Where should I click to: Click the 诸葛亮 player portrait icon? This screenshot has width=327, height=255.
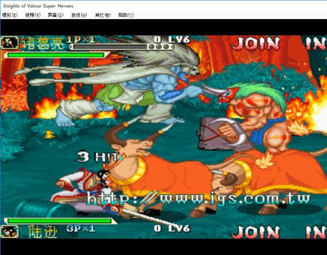pyautogui.click(x=10, y=43)
